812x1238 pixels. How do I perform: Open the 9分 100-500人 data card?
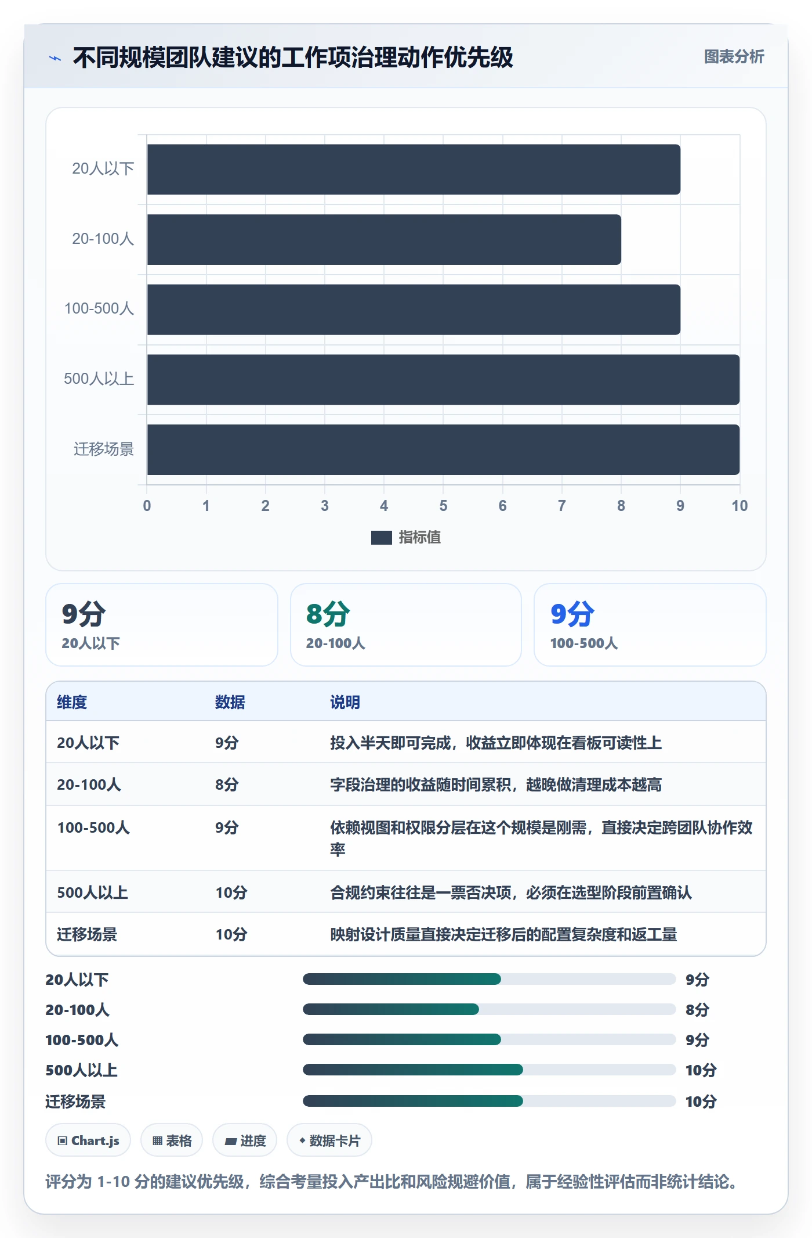[650, 625]
